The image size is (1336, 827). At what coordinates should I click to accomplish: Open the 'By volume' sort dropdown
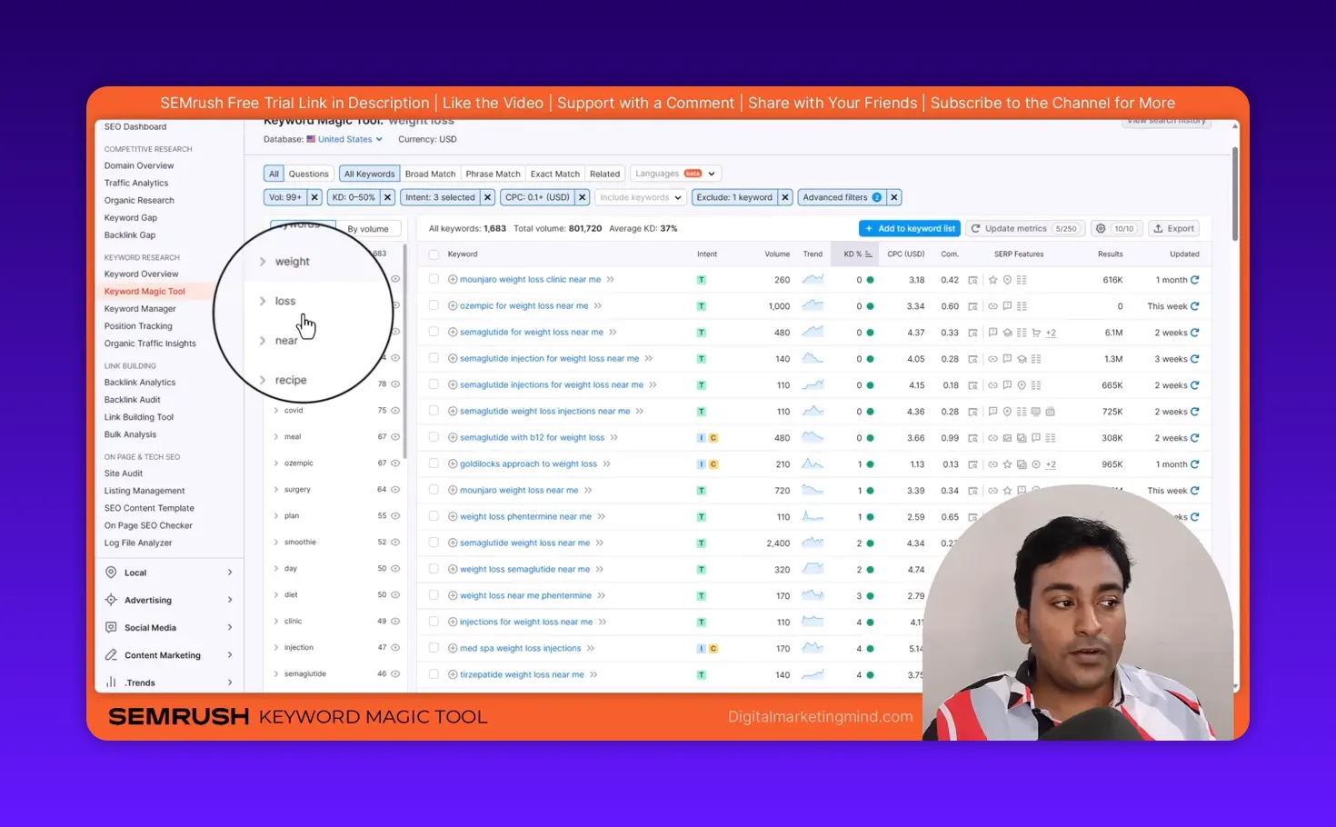coord(370,228)
